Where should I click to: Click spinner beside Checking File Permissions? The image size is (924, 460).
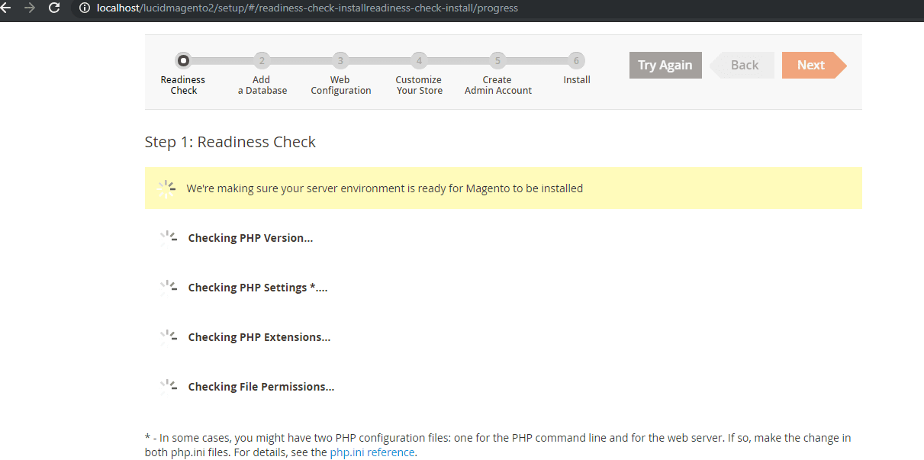pos(169,387)
